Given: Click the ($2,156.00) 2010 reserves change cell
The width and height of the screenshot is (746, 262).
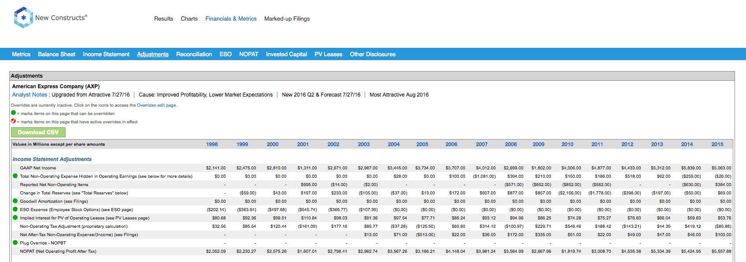Looking at the screenshot, I should coord(570,193).
